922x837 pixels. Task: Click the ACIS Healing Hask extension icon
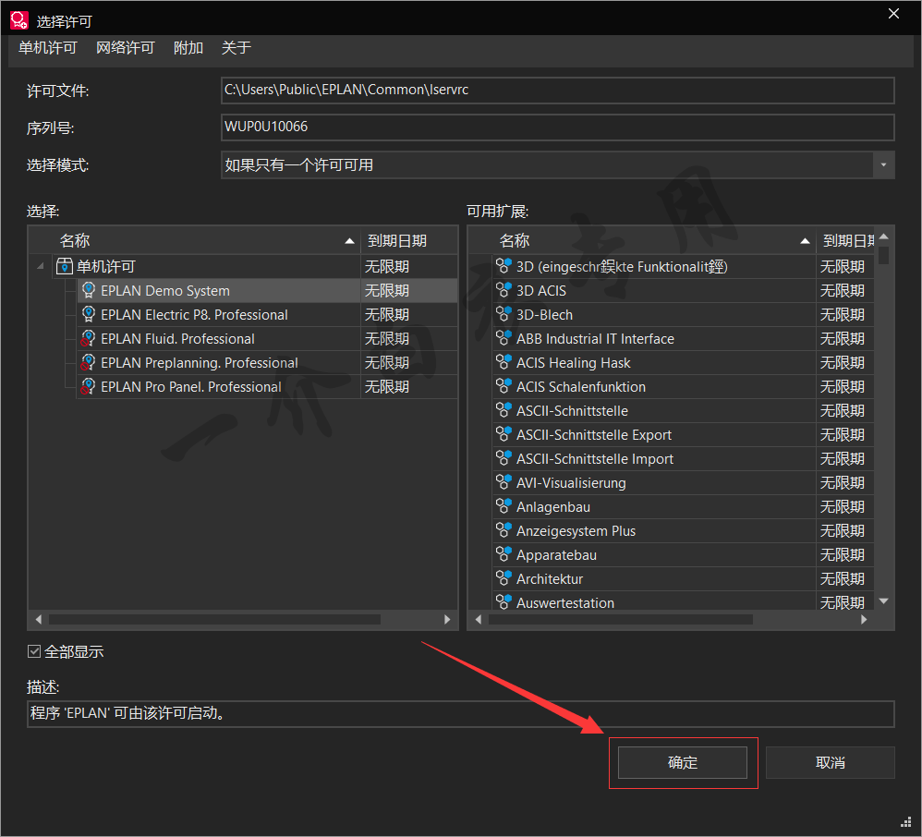coord(503,362)
